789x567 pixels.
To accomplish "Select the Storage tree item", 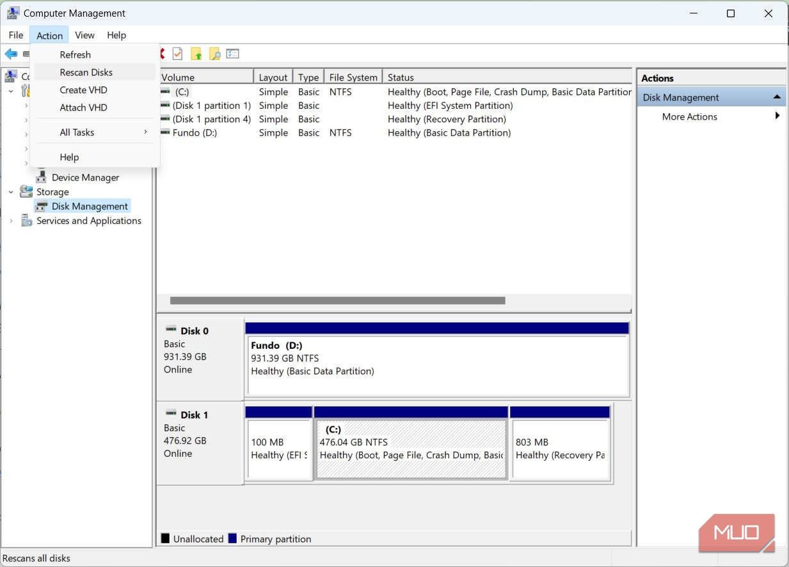I will (52, 191).
